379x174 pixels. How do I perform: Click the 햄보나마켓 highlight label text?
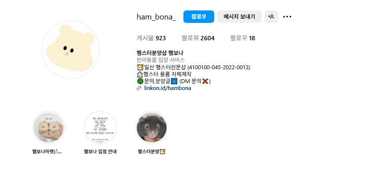pos(47,151)
